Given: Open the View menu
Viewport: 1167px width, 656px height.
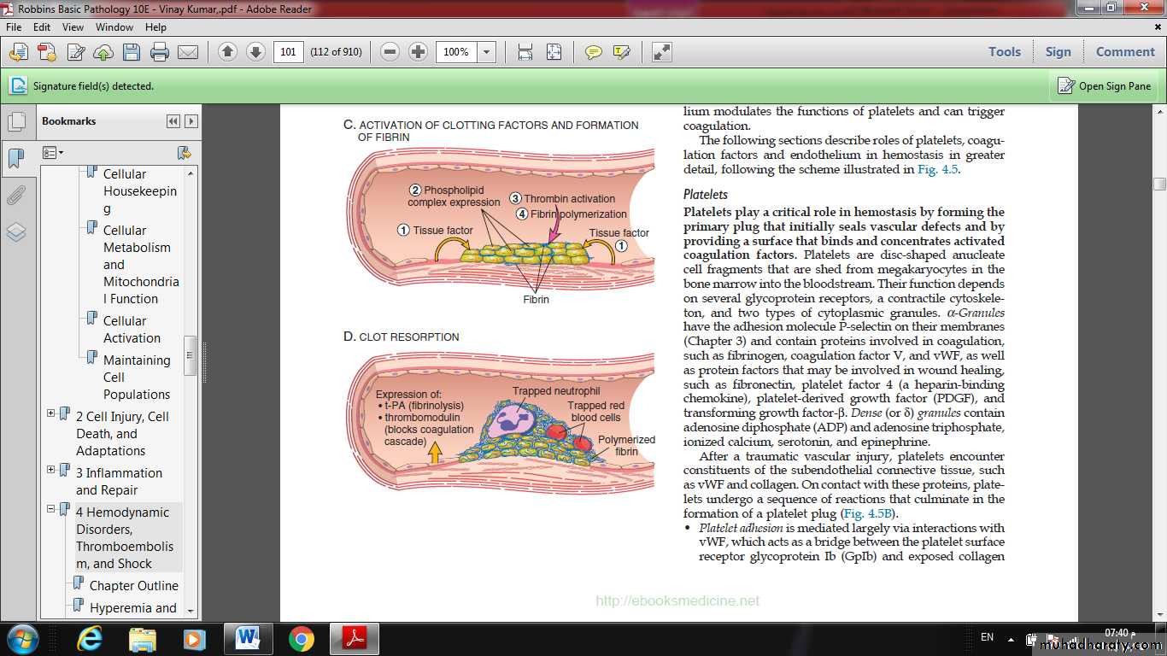Looking at the screenshot, I should (73, 26).
